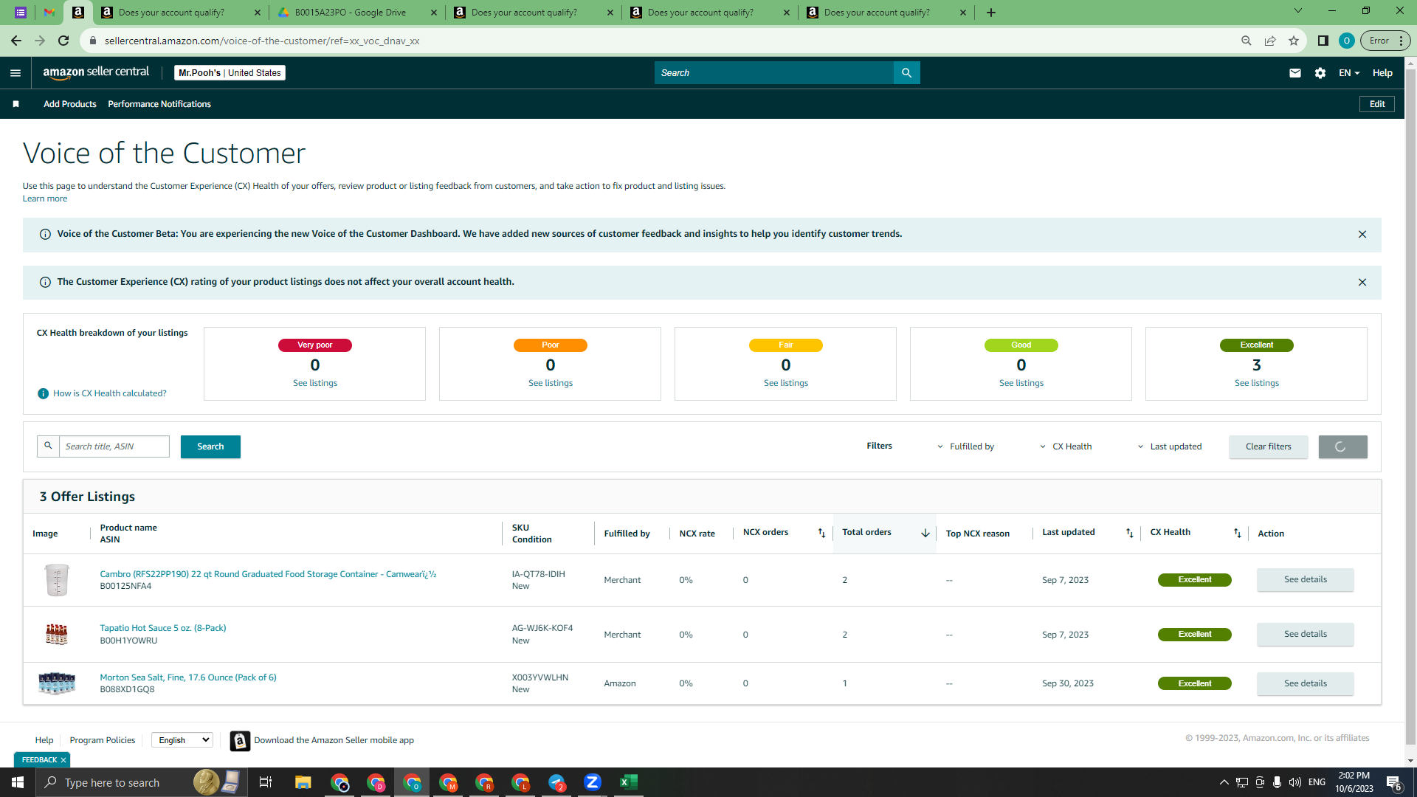
Task: Dismiss the CX rating account health banner
Action: click(1362, 283)
